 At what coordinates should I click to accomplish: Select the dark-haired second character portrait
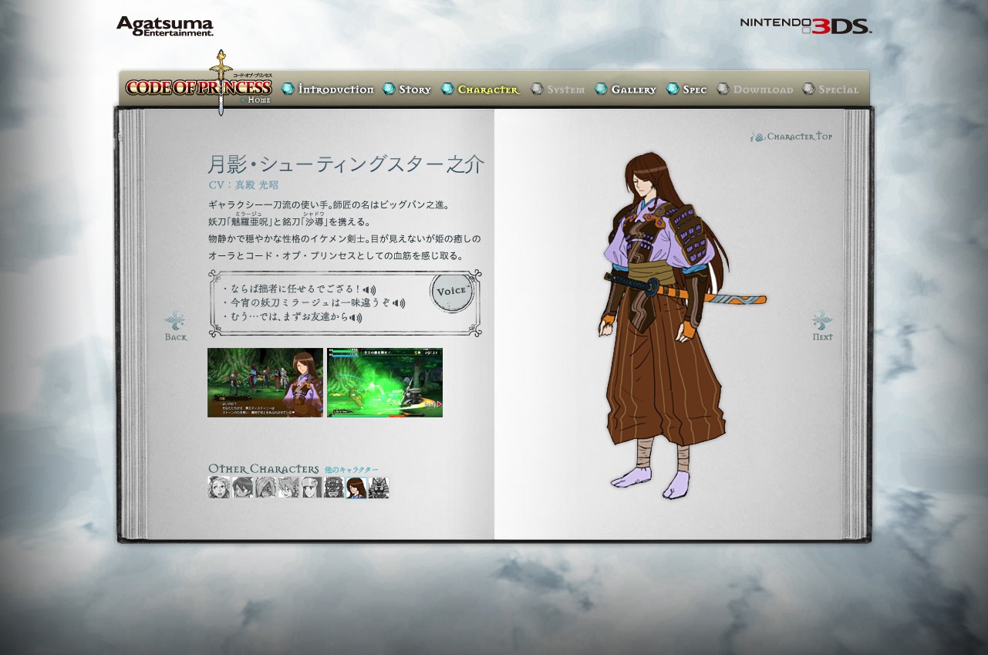click(242, 488)
